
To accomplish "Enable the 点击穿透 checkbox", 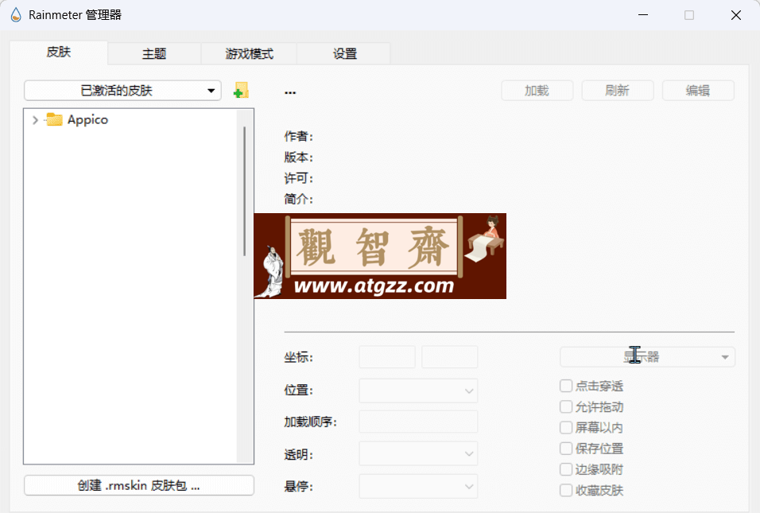I will [566, 386].
